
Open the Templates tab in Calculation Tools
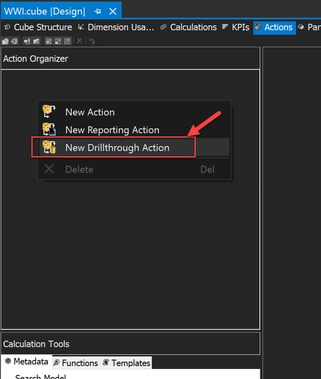126,363
